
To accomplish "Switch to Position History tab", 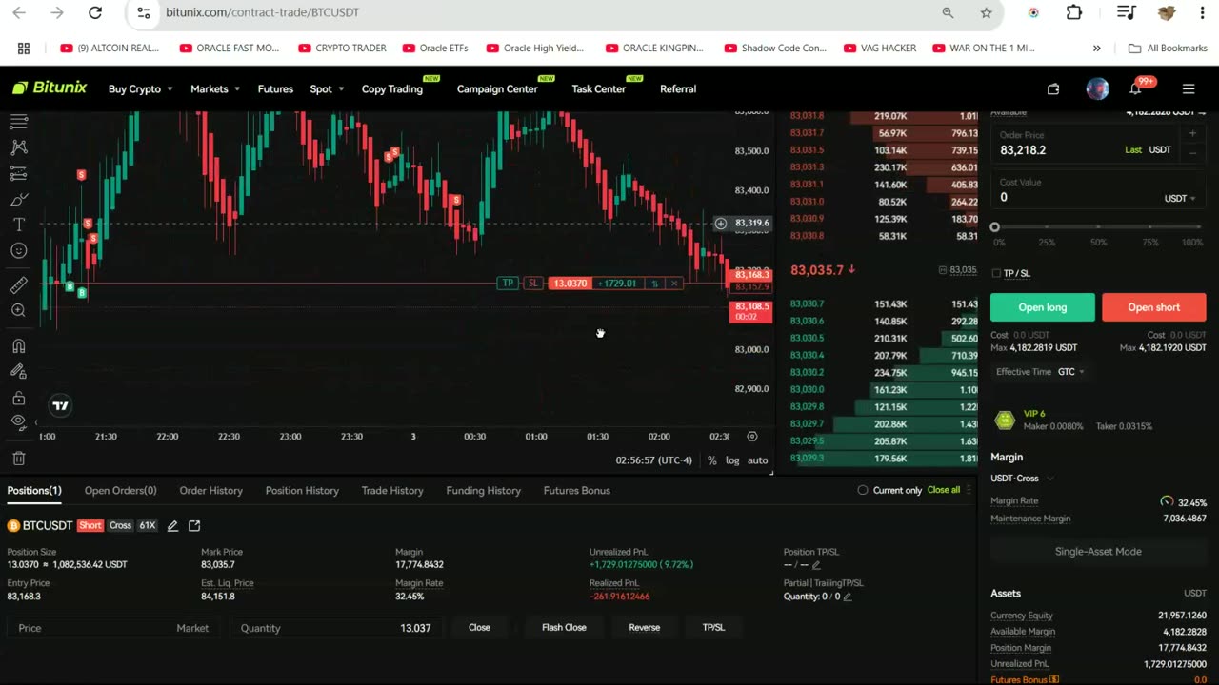I will [x=302, y=490].
